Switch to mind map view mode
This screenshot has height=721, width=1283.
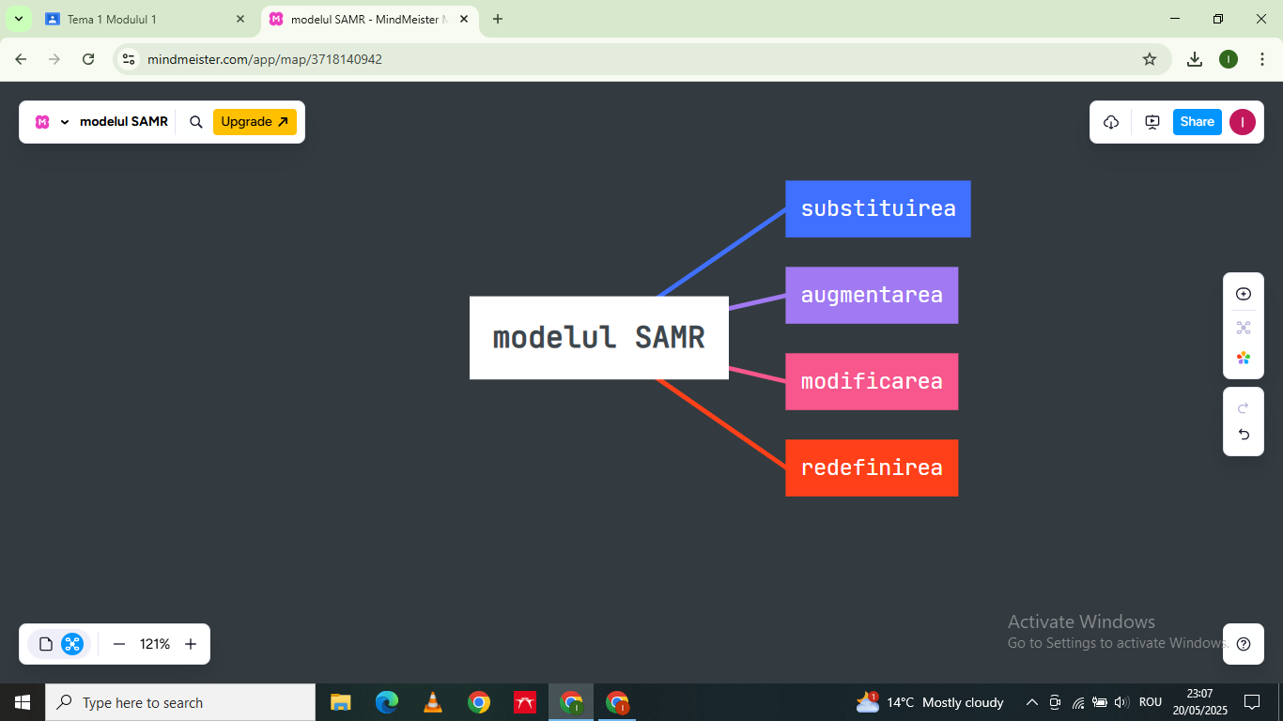(72, 644)
